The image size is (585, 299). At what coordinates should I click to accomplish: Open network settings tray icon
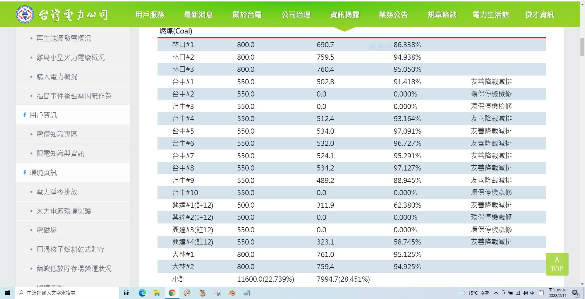click(518, 293)
